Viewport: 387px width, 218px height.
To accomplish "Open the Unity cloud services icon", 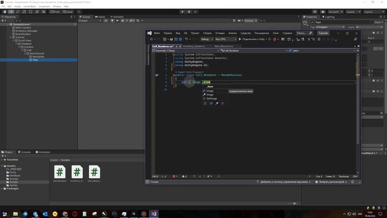I will (323, 12).
